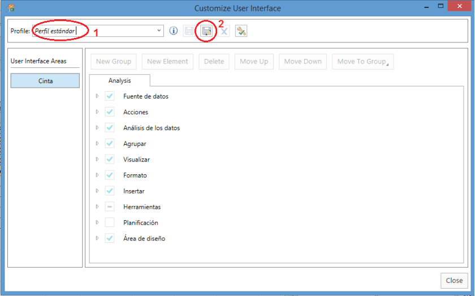Enable the Planificación checkbox

coord(110,222)
